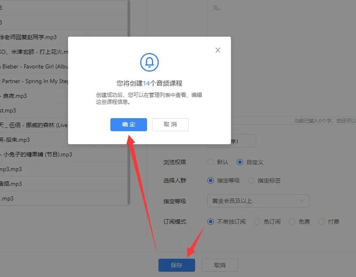
Task: Select 默认 for 浏览权限
Action: (211, 162)
